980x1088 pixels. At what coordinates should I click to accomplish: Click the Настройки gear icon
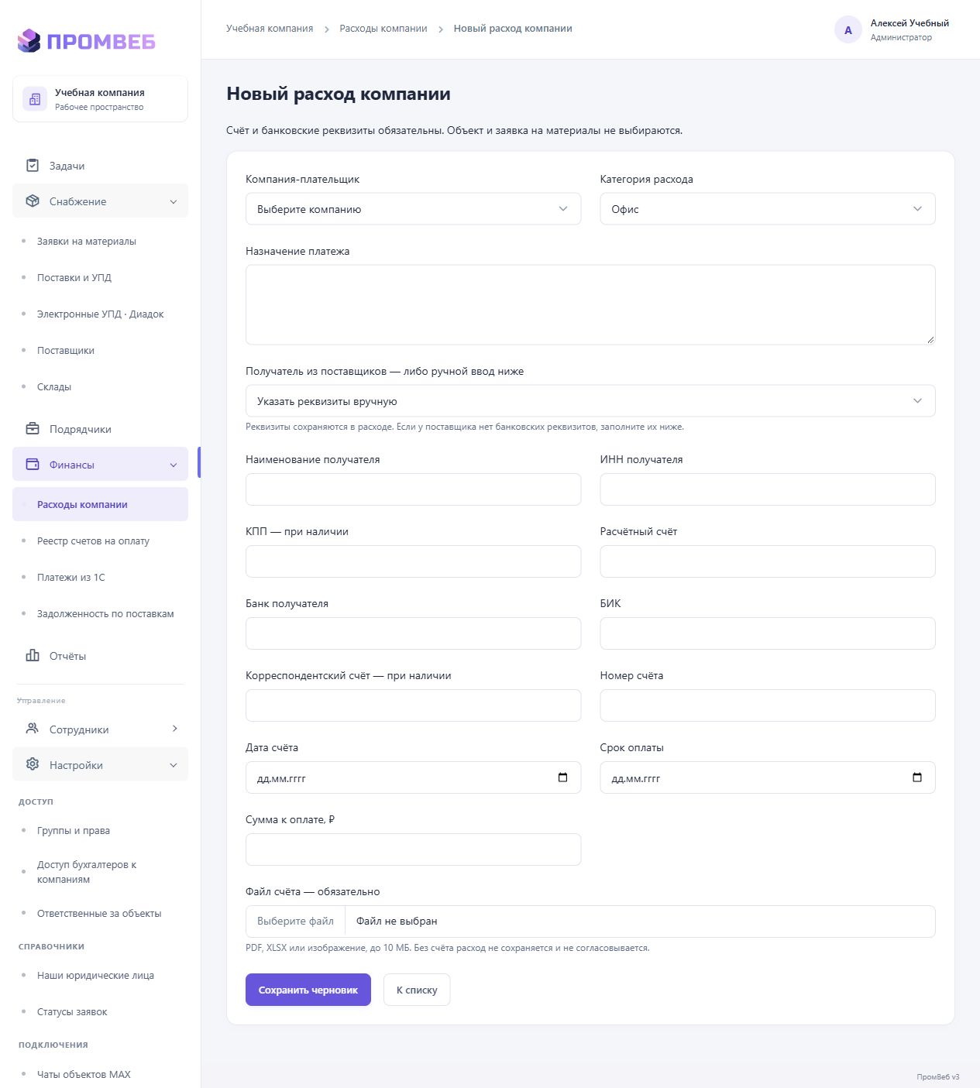pos(33,765)
